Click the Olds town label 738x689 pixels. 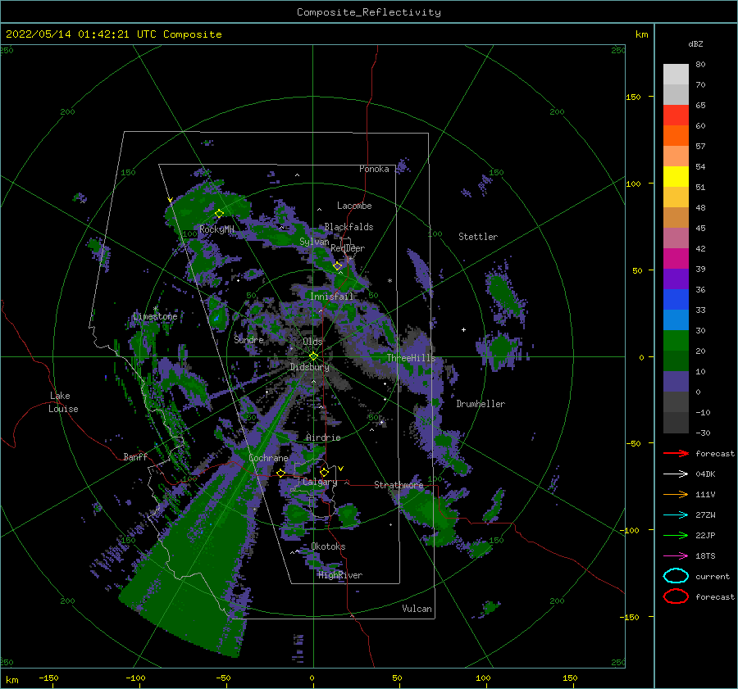tap(312, 342)
